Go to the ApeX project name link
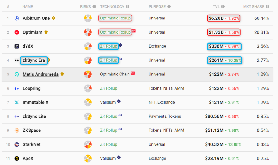The image size is (278, 165). [x=28, y=159]
